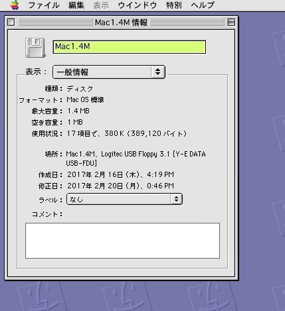Click the Mac1.4M name field
The height and width of the screenshot is (311, 285).
click(130, 47)
